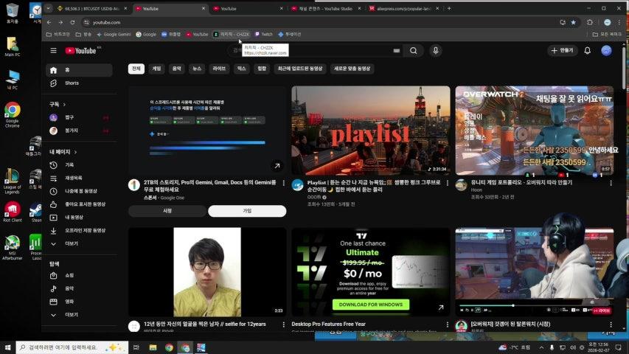The image size is (629, 354).
Task: Open the YouTube hamburger guide menu
Action: [53, 50]
